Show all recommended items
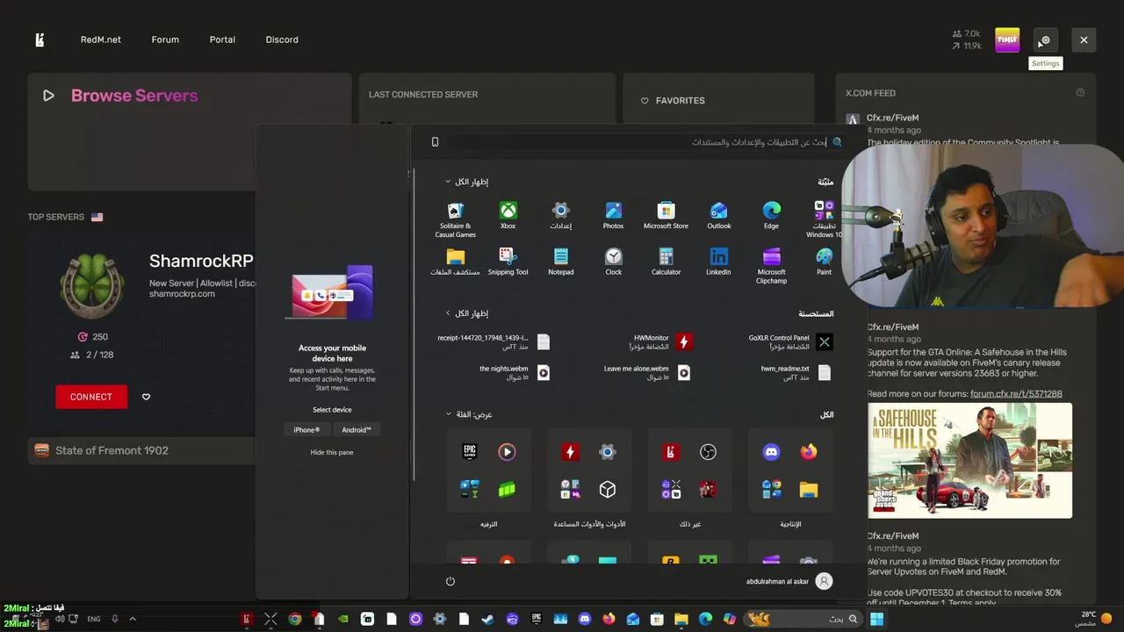Screen dimensions: 1124x632 coord(466,313)
